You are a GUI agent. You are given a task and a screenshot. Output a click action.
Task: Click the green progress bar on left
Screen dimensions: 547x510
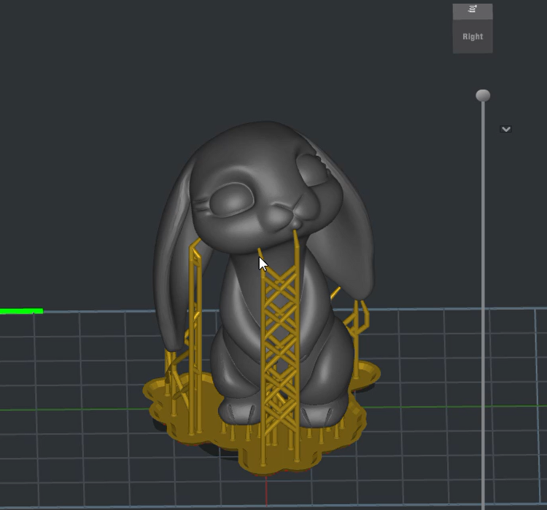(x=21, y=311)
